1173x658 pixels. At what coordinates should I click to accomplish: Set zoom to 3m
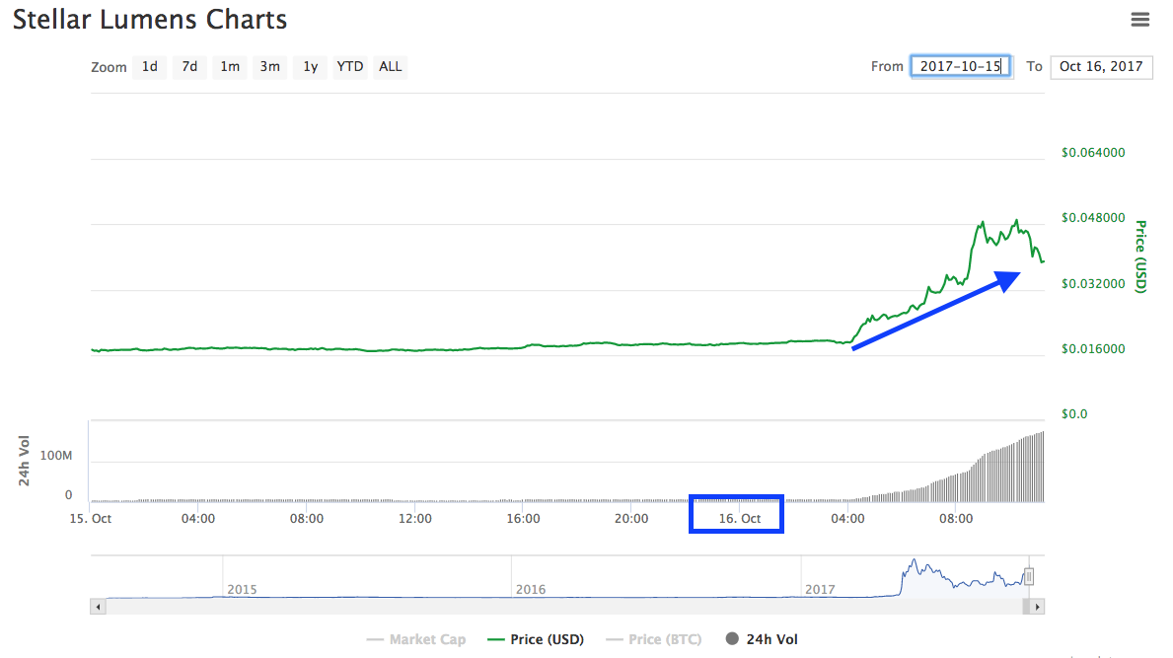270,66
